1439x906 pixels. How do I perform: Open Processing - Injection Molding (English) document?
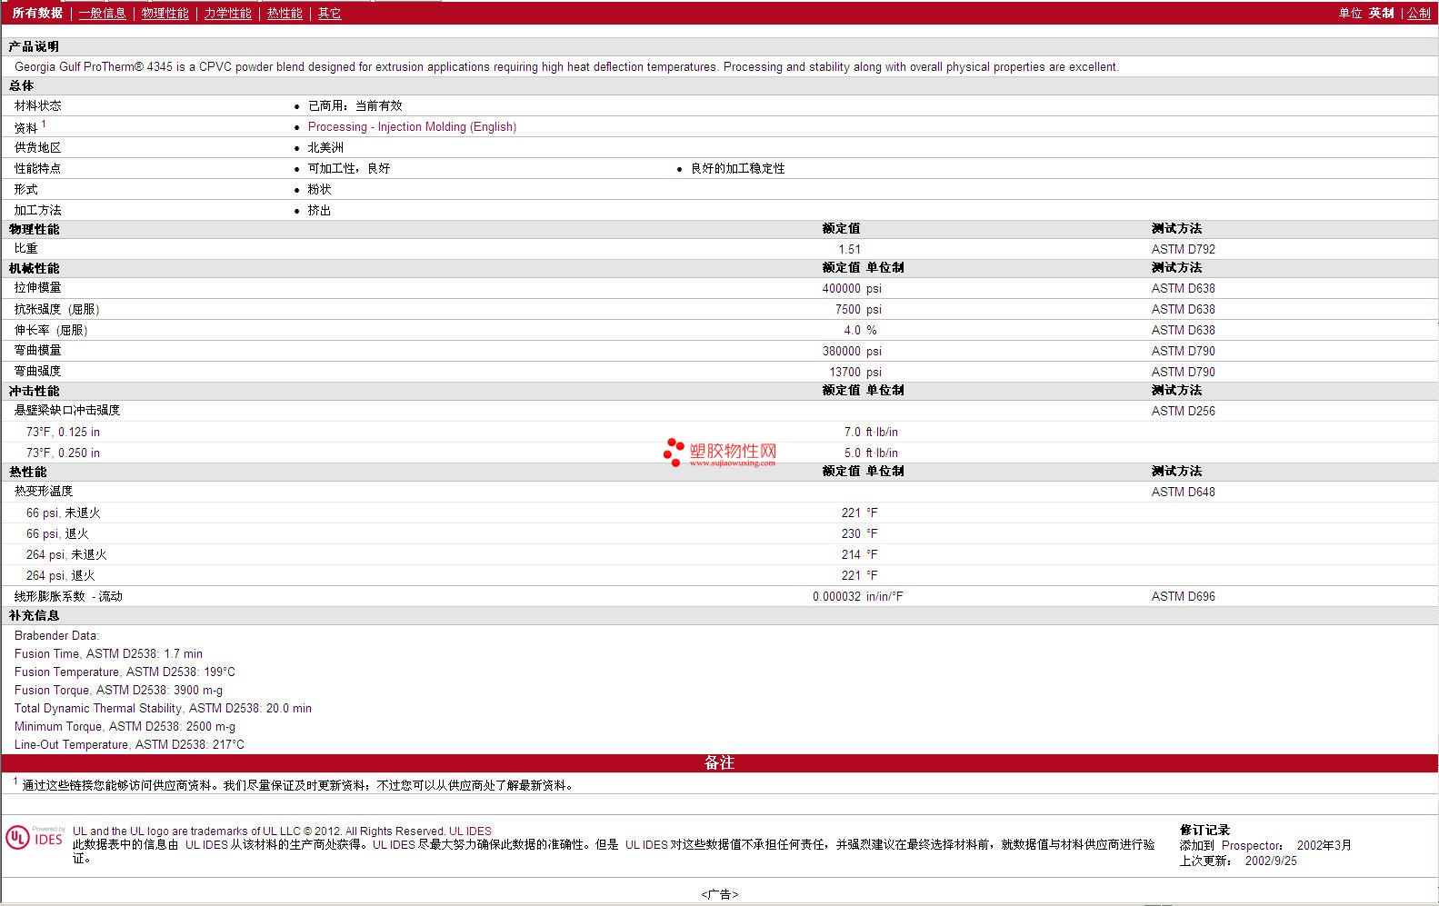tap(412, 127)
